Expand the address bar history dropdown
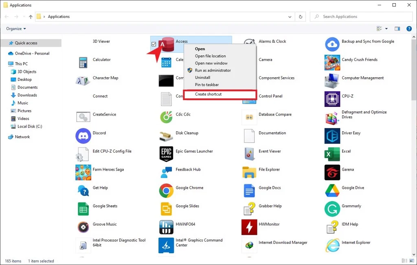 point(290,17)
